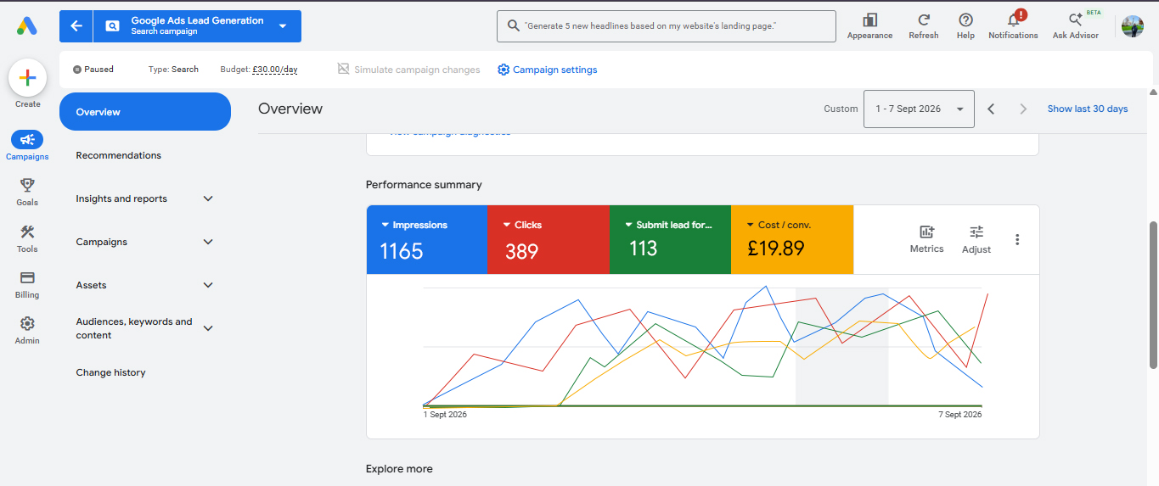Open the Help menu
Screen dimensions: 1159x486
[x=965, y=25]
